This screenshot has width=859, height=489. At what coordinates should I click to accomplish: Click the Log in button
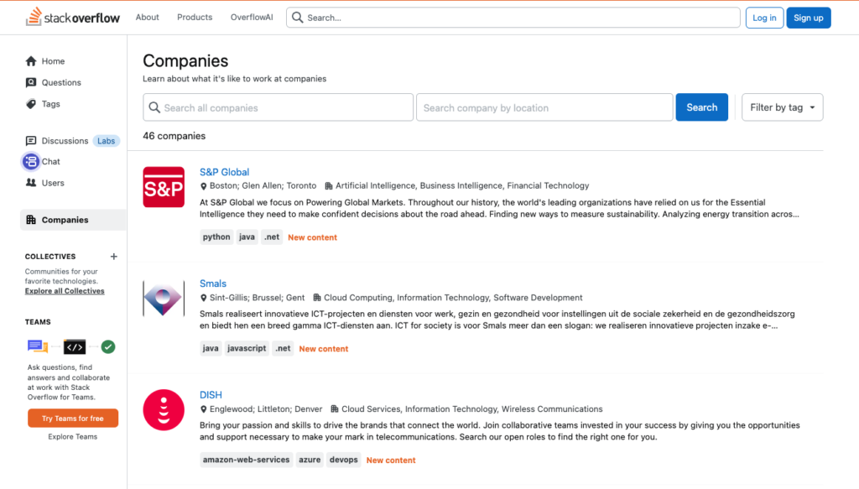point(764,18)
